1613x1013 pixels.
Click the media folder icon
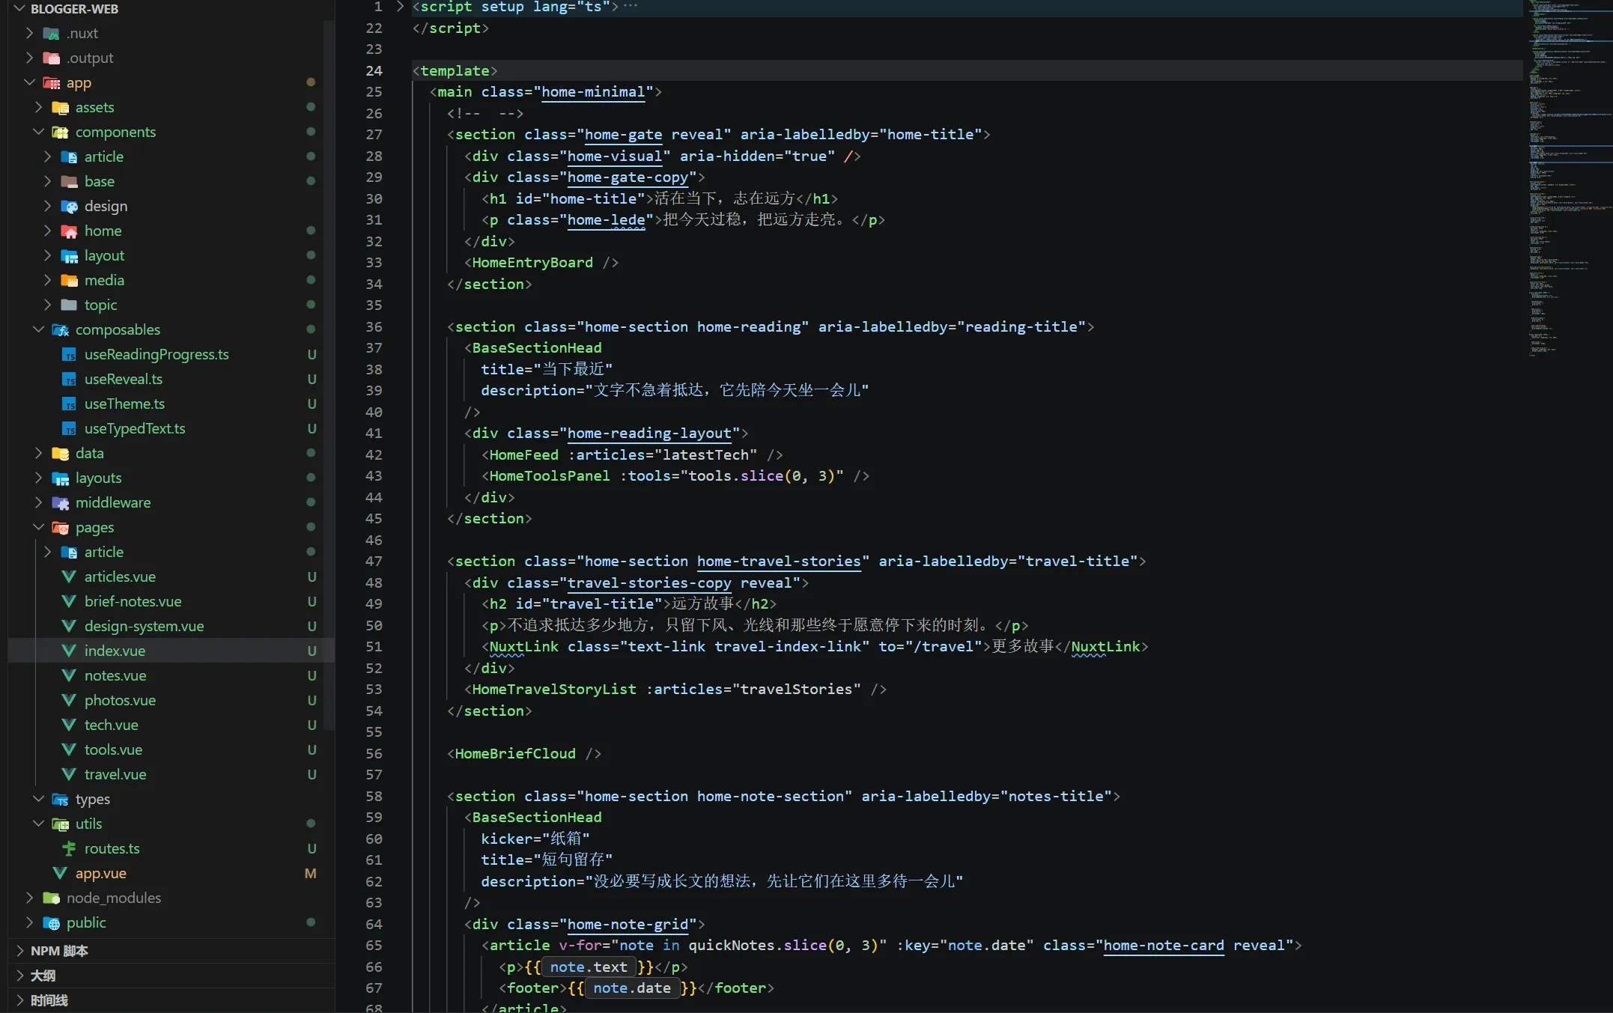(70, 281)
